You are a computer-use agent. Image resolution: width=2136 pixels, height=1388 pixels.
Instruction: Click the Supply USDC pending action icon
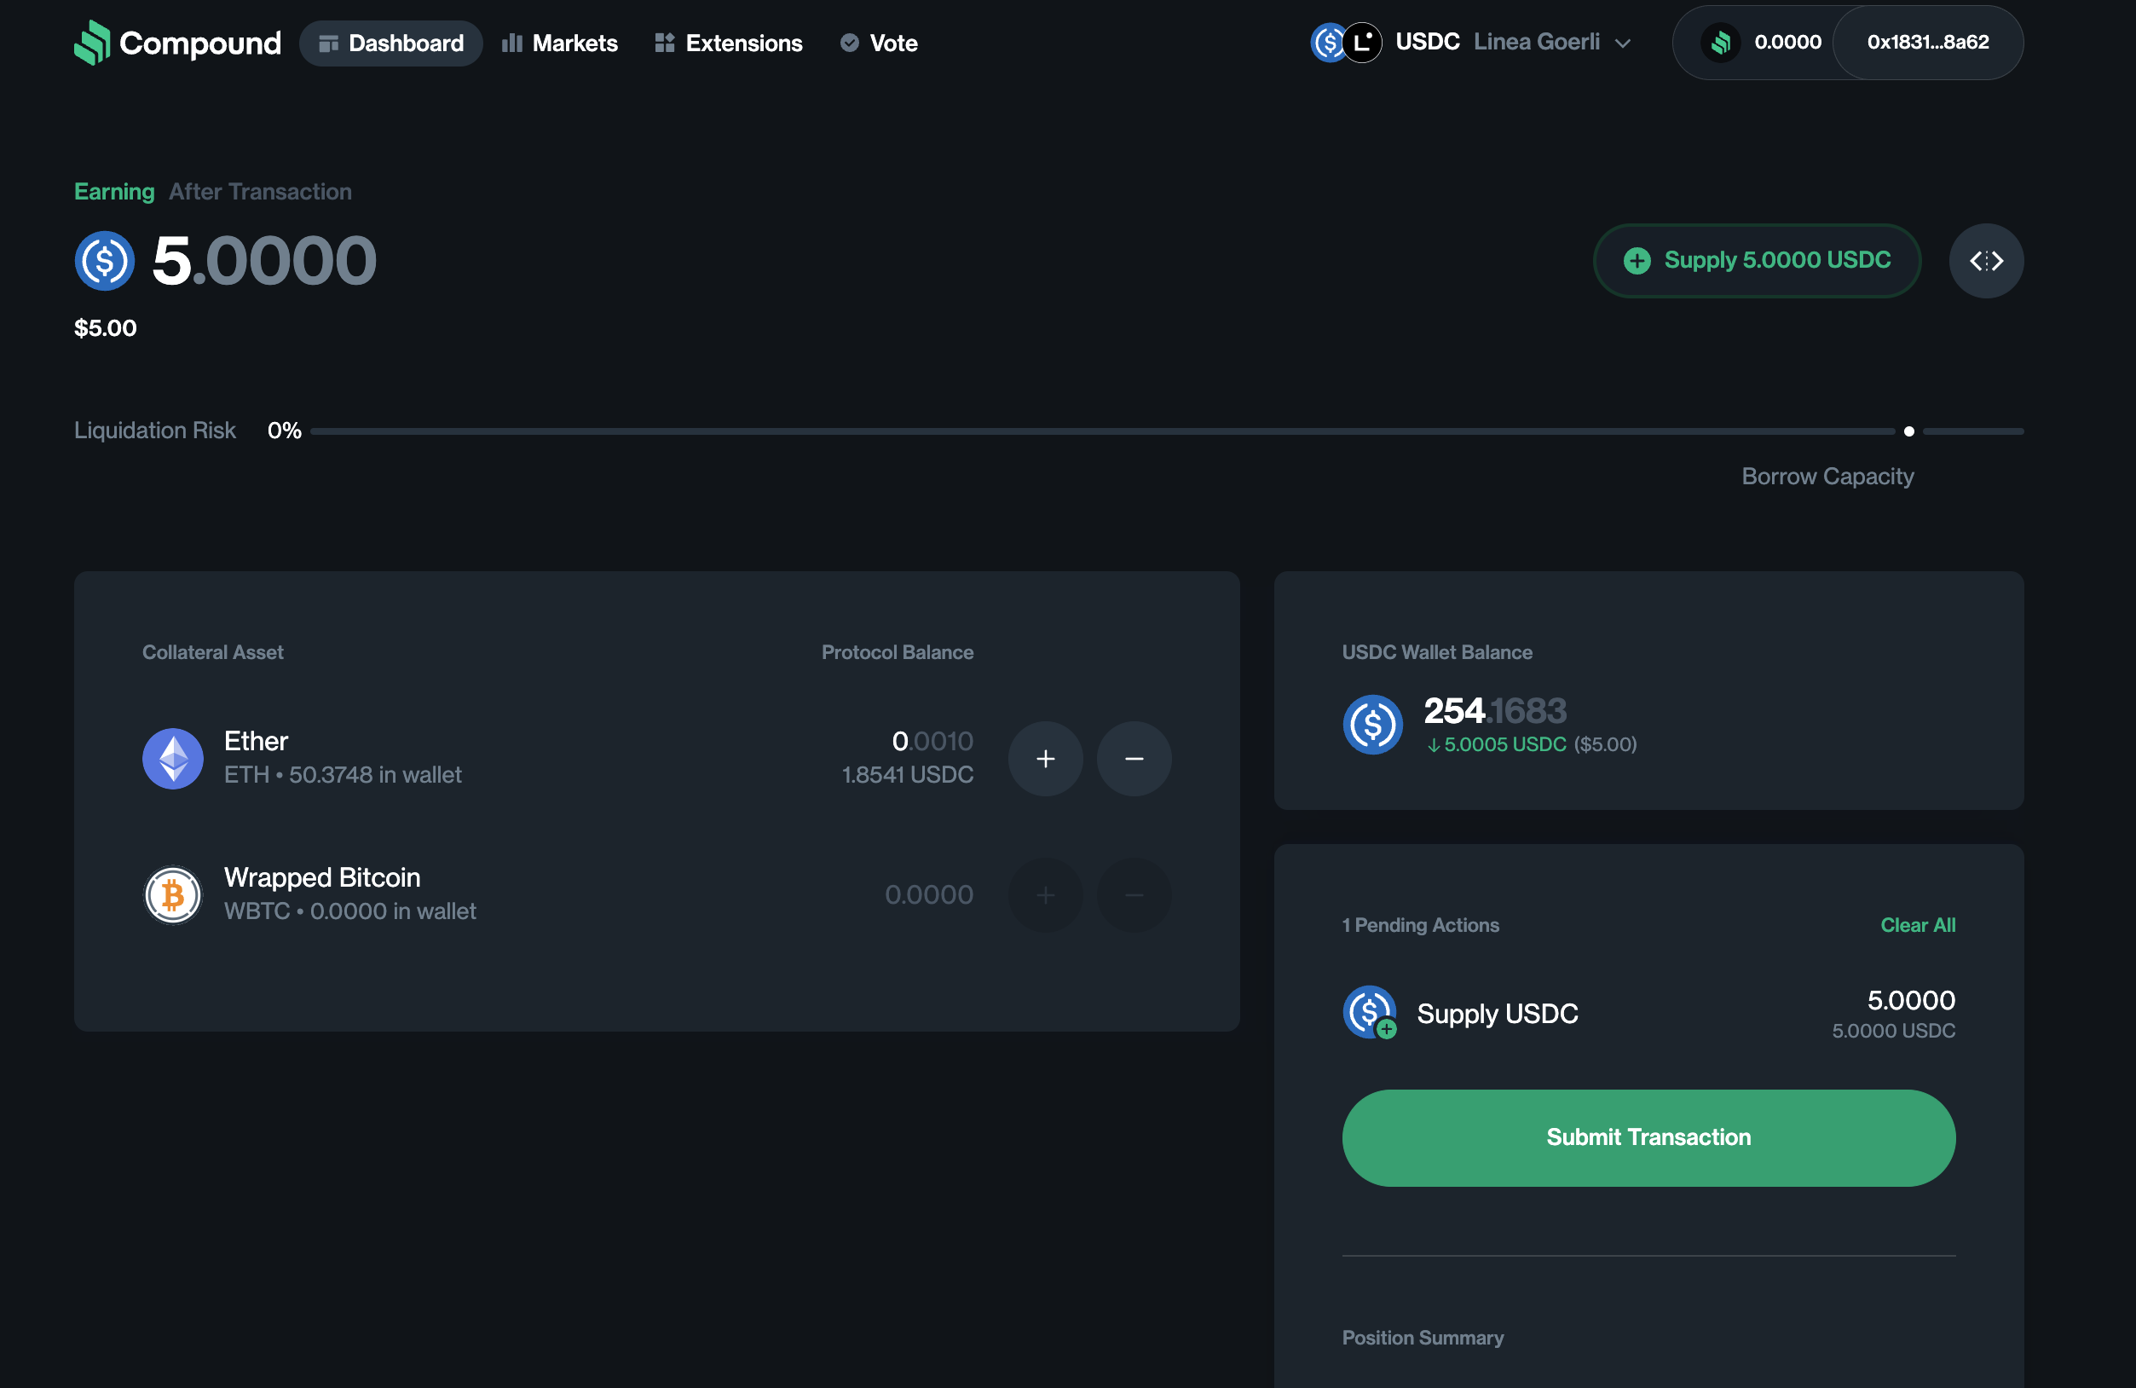click(x=1369, y=1012)
